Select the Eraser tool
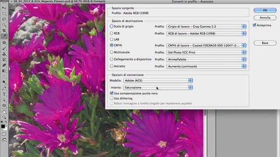This screenshot has width=280, height=157. [4, 65]
